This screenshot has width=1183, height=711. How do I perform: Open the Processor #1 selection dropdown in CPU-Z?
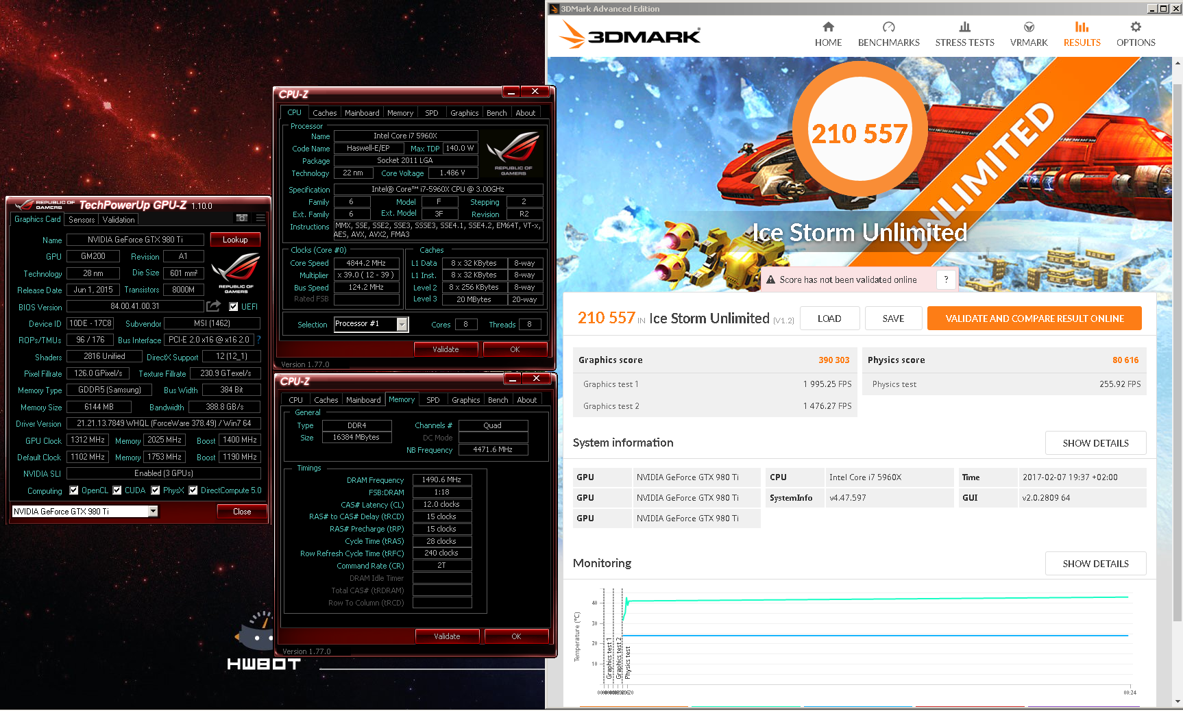pos(402,324)
